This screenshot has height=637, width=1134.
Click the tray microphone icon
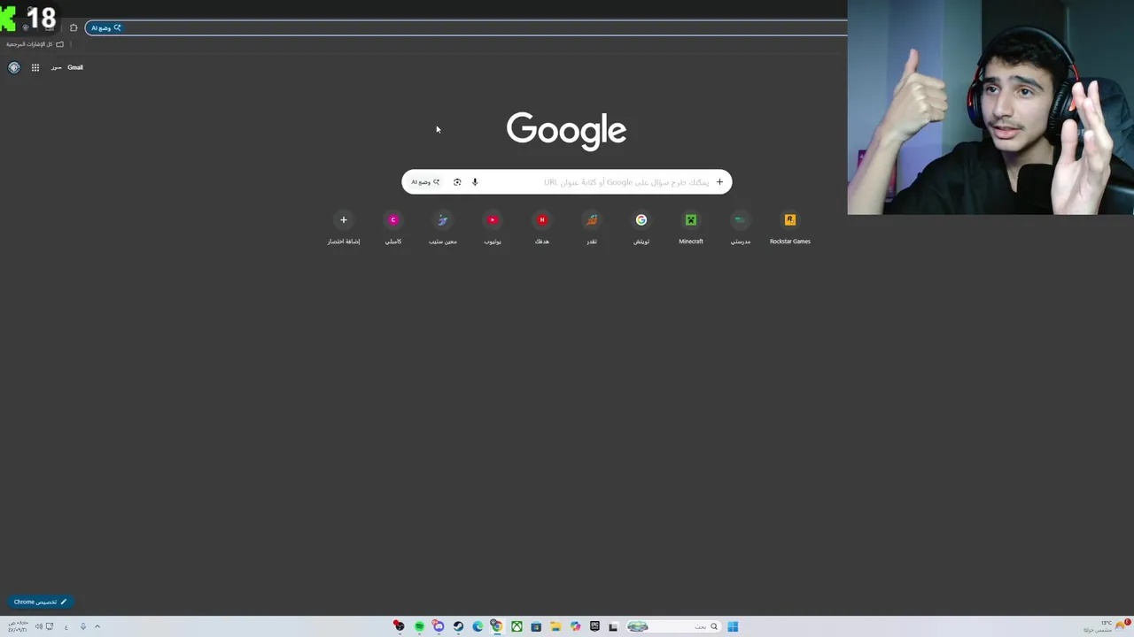83,626
